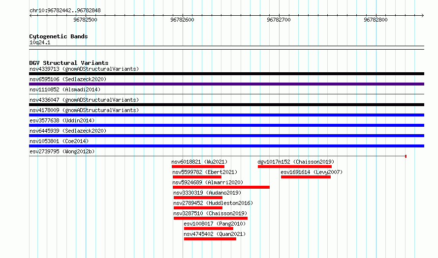The width and height of the screenshot is (438, 258).
Task: Click ruler position 96782600
Action: pos(182,20)
